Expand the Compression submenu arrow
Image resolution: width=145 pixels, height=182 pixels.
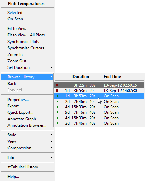coord(51,148)
